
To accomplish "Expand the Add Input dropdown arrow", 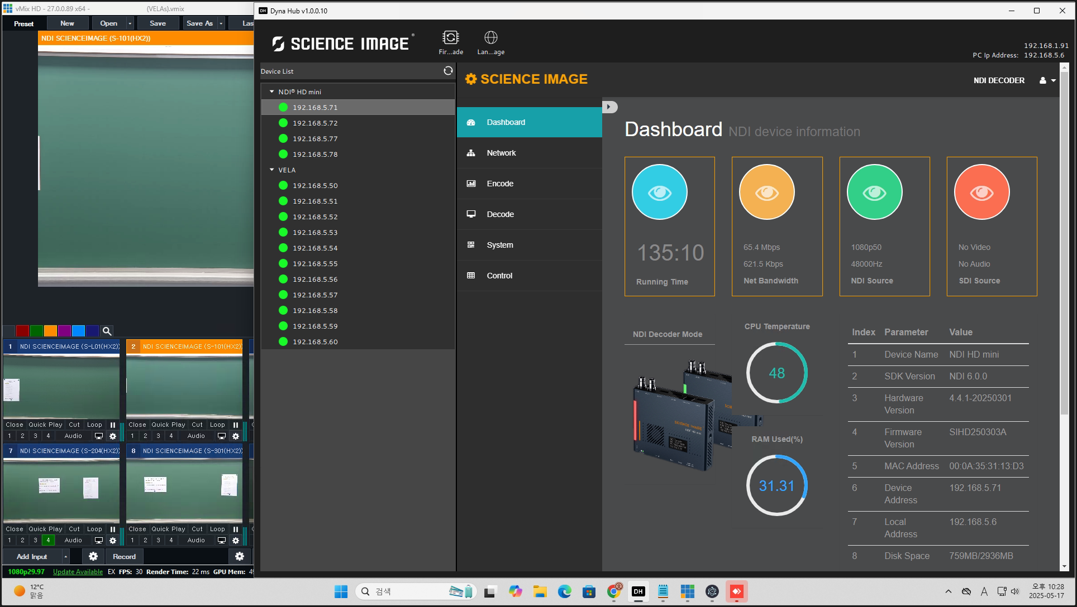I will (65, 556).
